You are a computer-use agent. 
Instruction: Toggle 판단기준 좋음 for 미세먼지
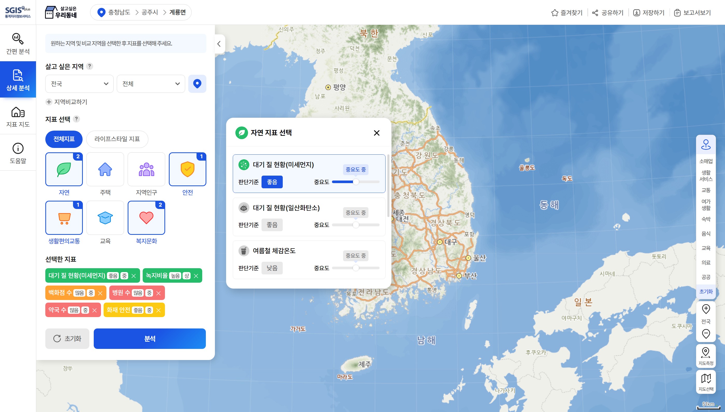pyautogui.click(x=272, y=182)
